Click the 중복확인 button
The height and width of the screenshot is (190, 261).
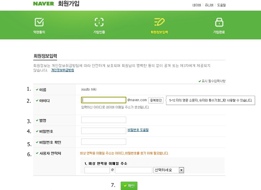tap(156, 100)
